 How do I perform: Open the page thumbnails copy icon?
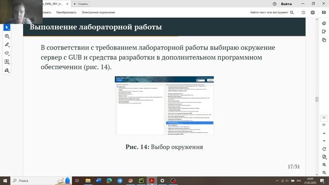point(324,40)
